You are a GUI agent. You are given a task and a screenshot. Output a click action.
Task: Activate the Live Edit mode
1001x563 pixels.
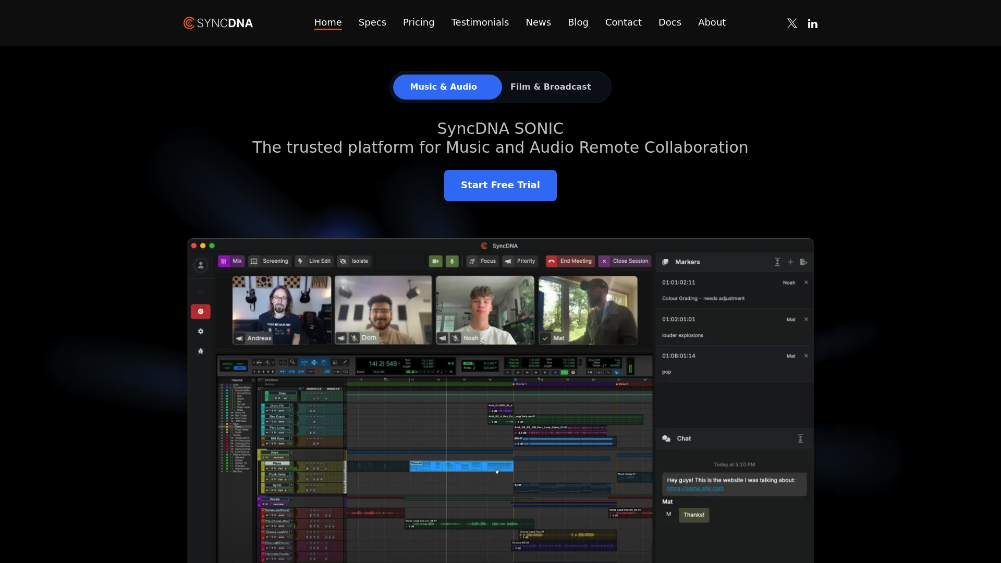coord(314,261)
